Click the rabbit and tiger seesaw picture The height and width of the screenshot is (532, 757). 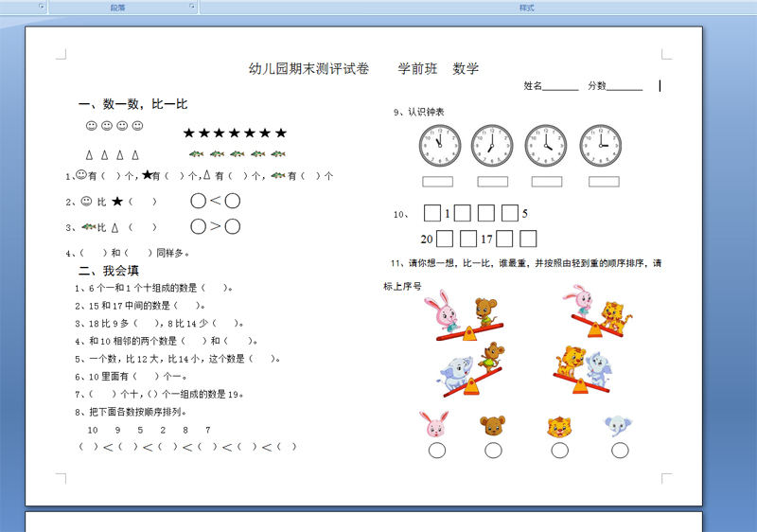coord(598,311)
